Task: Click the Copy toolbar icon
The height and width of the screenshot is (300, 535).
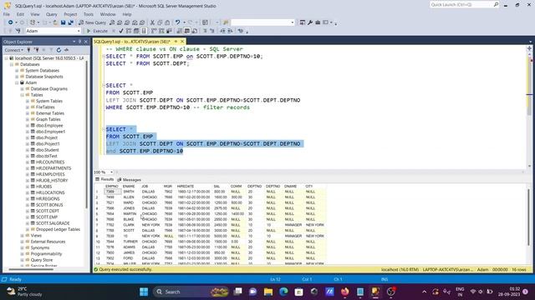Action: (160, 22)
